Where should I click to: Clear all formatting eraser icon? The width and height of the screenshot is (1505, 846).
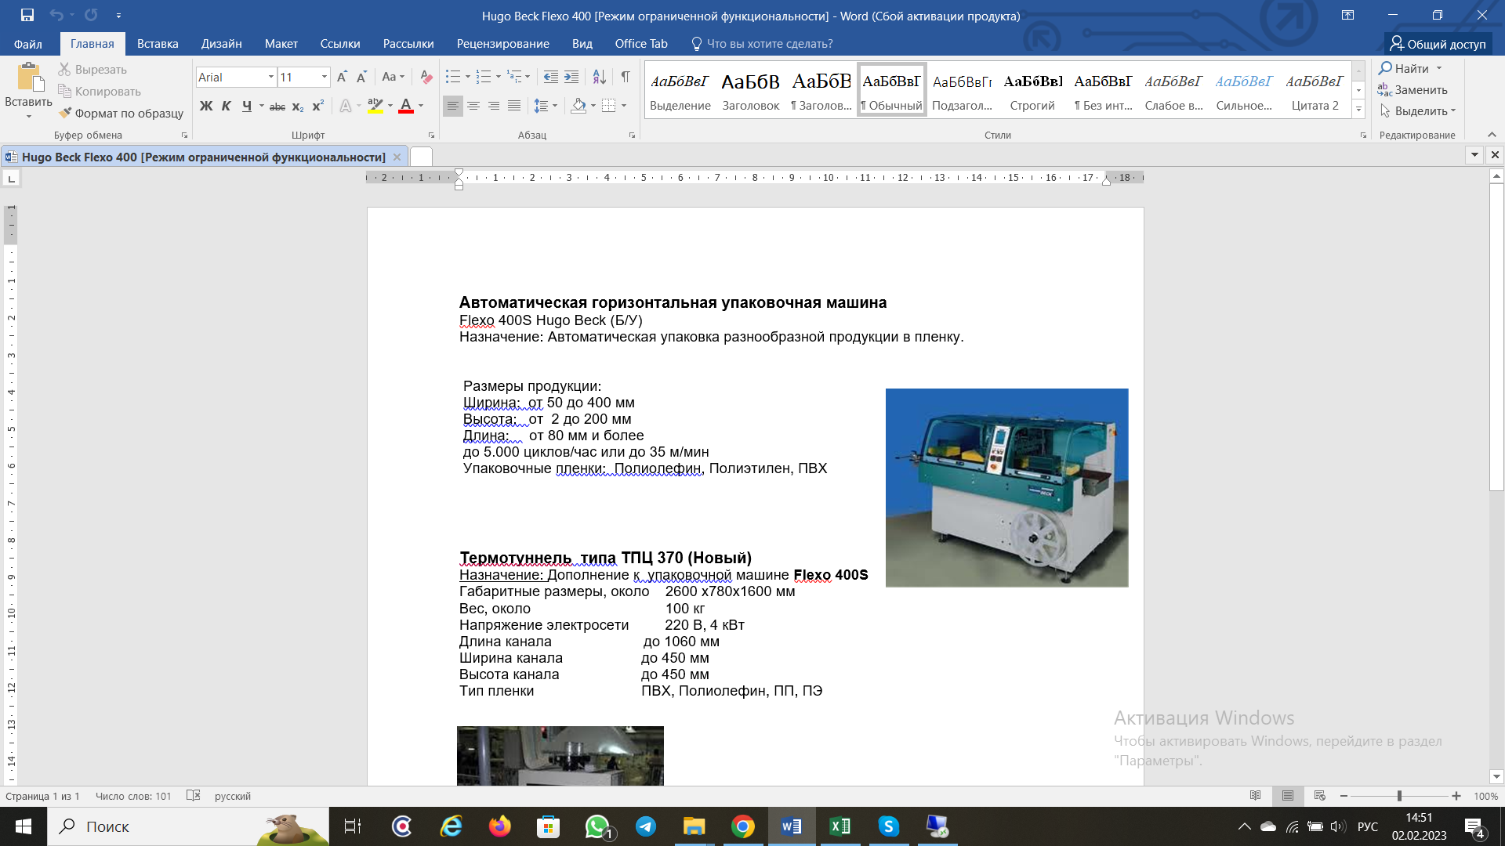[x=426, y=77]
